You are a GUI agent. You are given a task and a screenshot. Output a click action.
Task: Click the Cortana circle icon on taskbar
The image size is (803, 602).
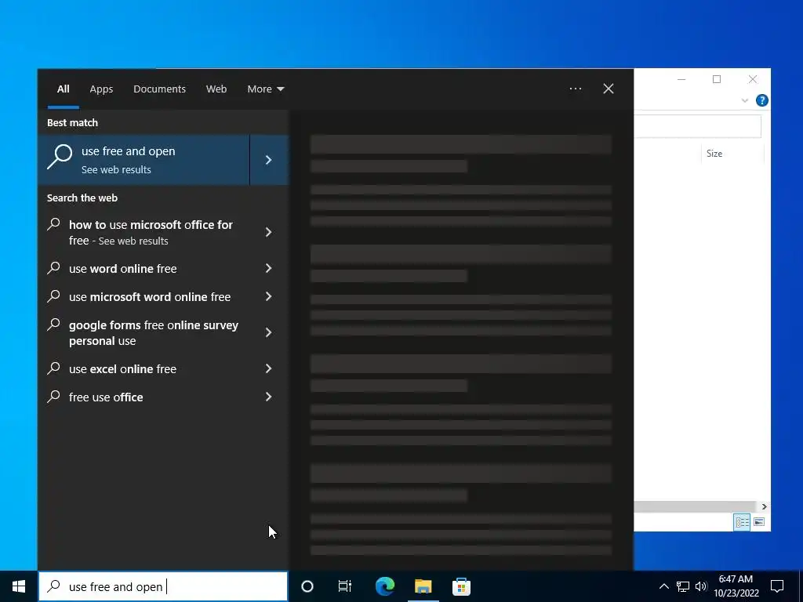click(x=307, y=586)
